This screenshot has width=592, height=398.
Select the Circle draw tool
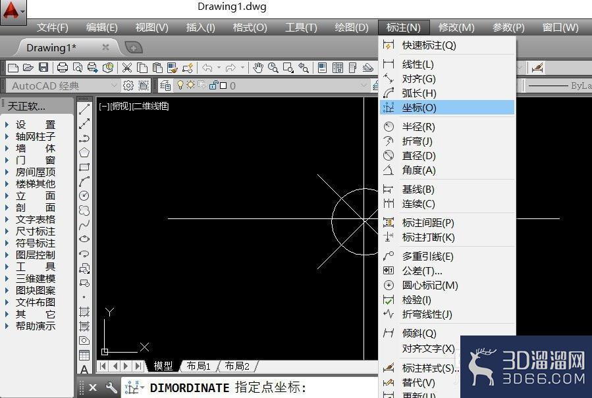(84, 196)
